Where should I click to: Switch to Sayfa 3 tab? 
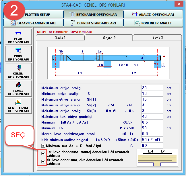(x=157, y=38)
